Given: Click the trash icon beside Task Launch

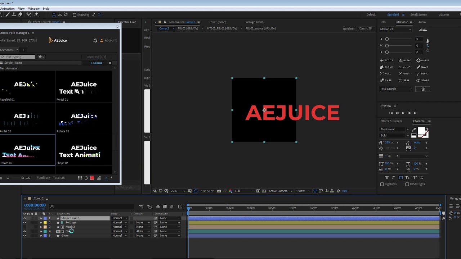Looking at the screenshot, I should pyautogui.click(x=423, y=89).
